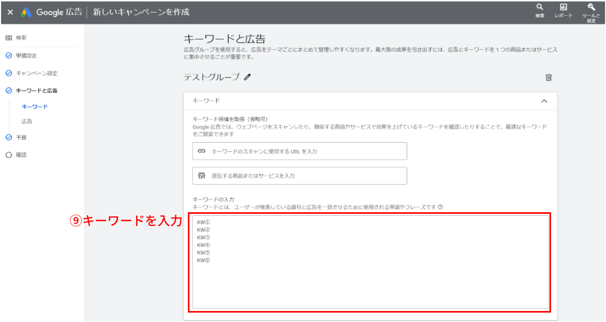Go to 確認 step

coord(21,155)
